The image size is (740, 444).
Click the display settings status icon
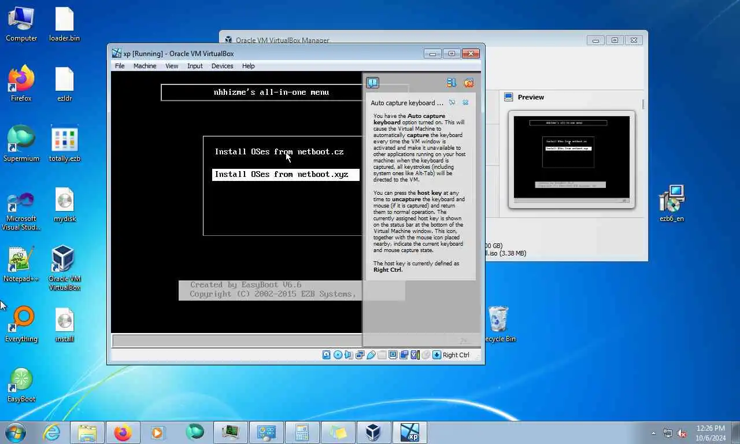393,355
